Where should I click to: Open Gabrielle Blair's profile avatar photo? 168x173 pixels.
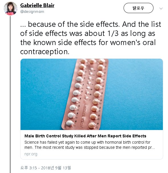(11, 9)
